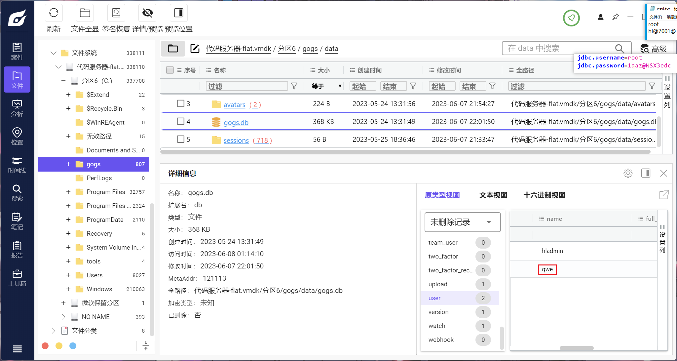Tick the select-all checkbox in header

(170, 70)
